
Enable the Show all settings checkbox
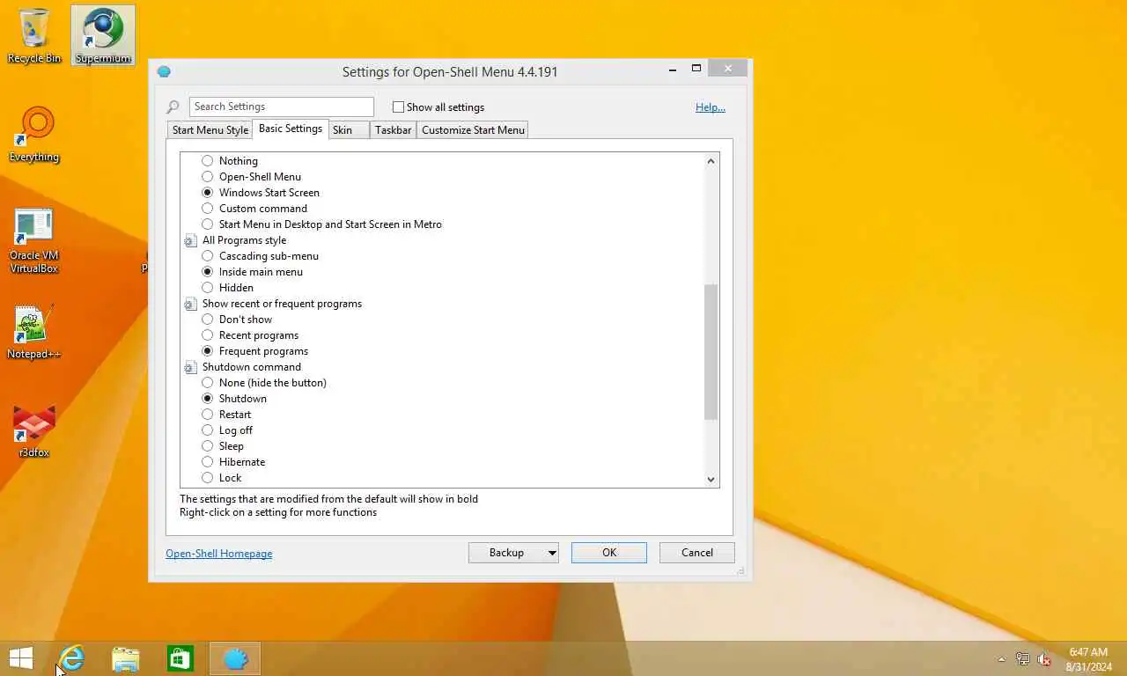point(398,107)
